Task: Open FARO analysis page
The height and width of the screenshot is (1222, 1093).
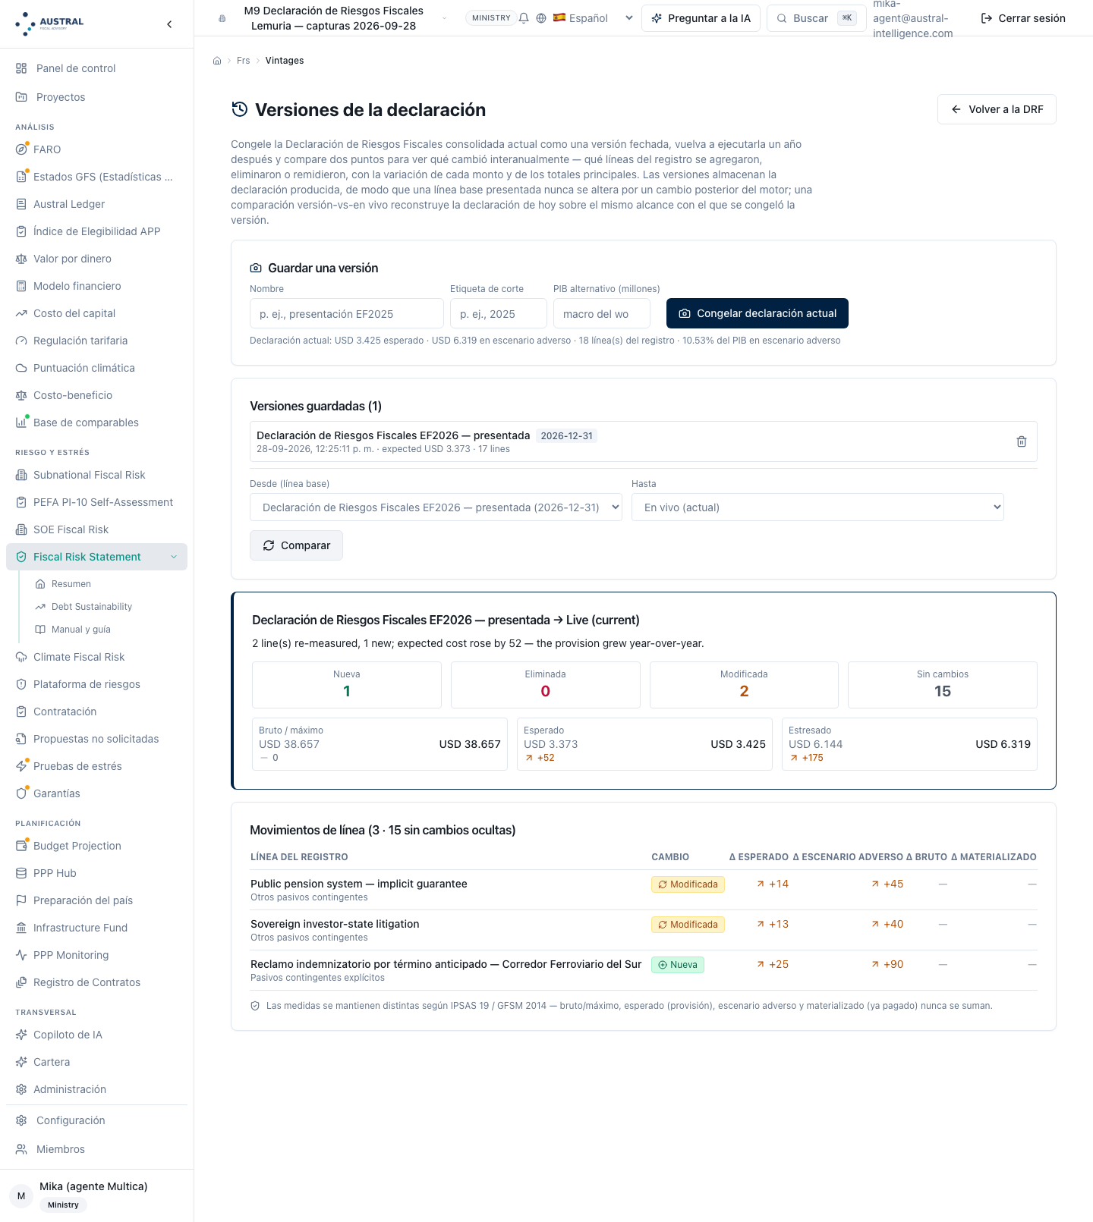Action: 96,149
